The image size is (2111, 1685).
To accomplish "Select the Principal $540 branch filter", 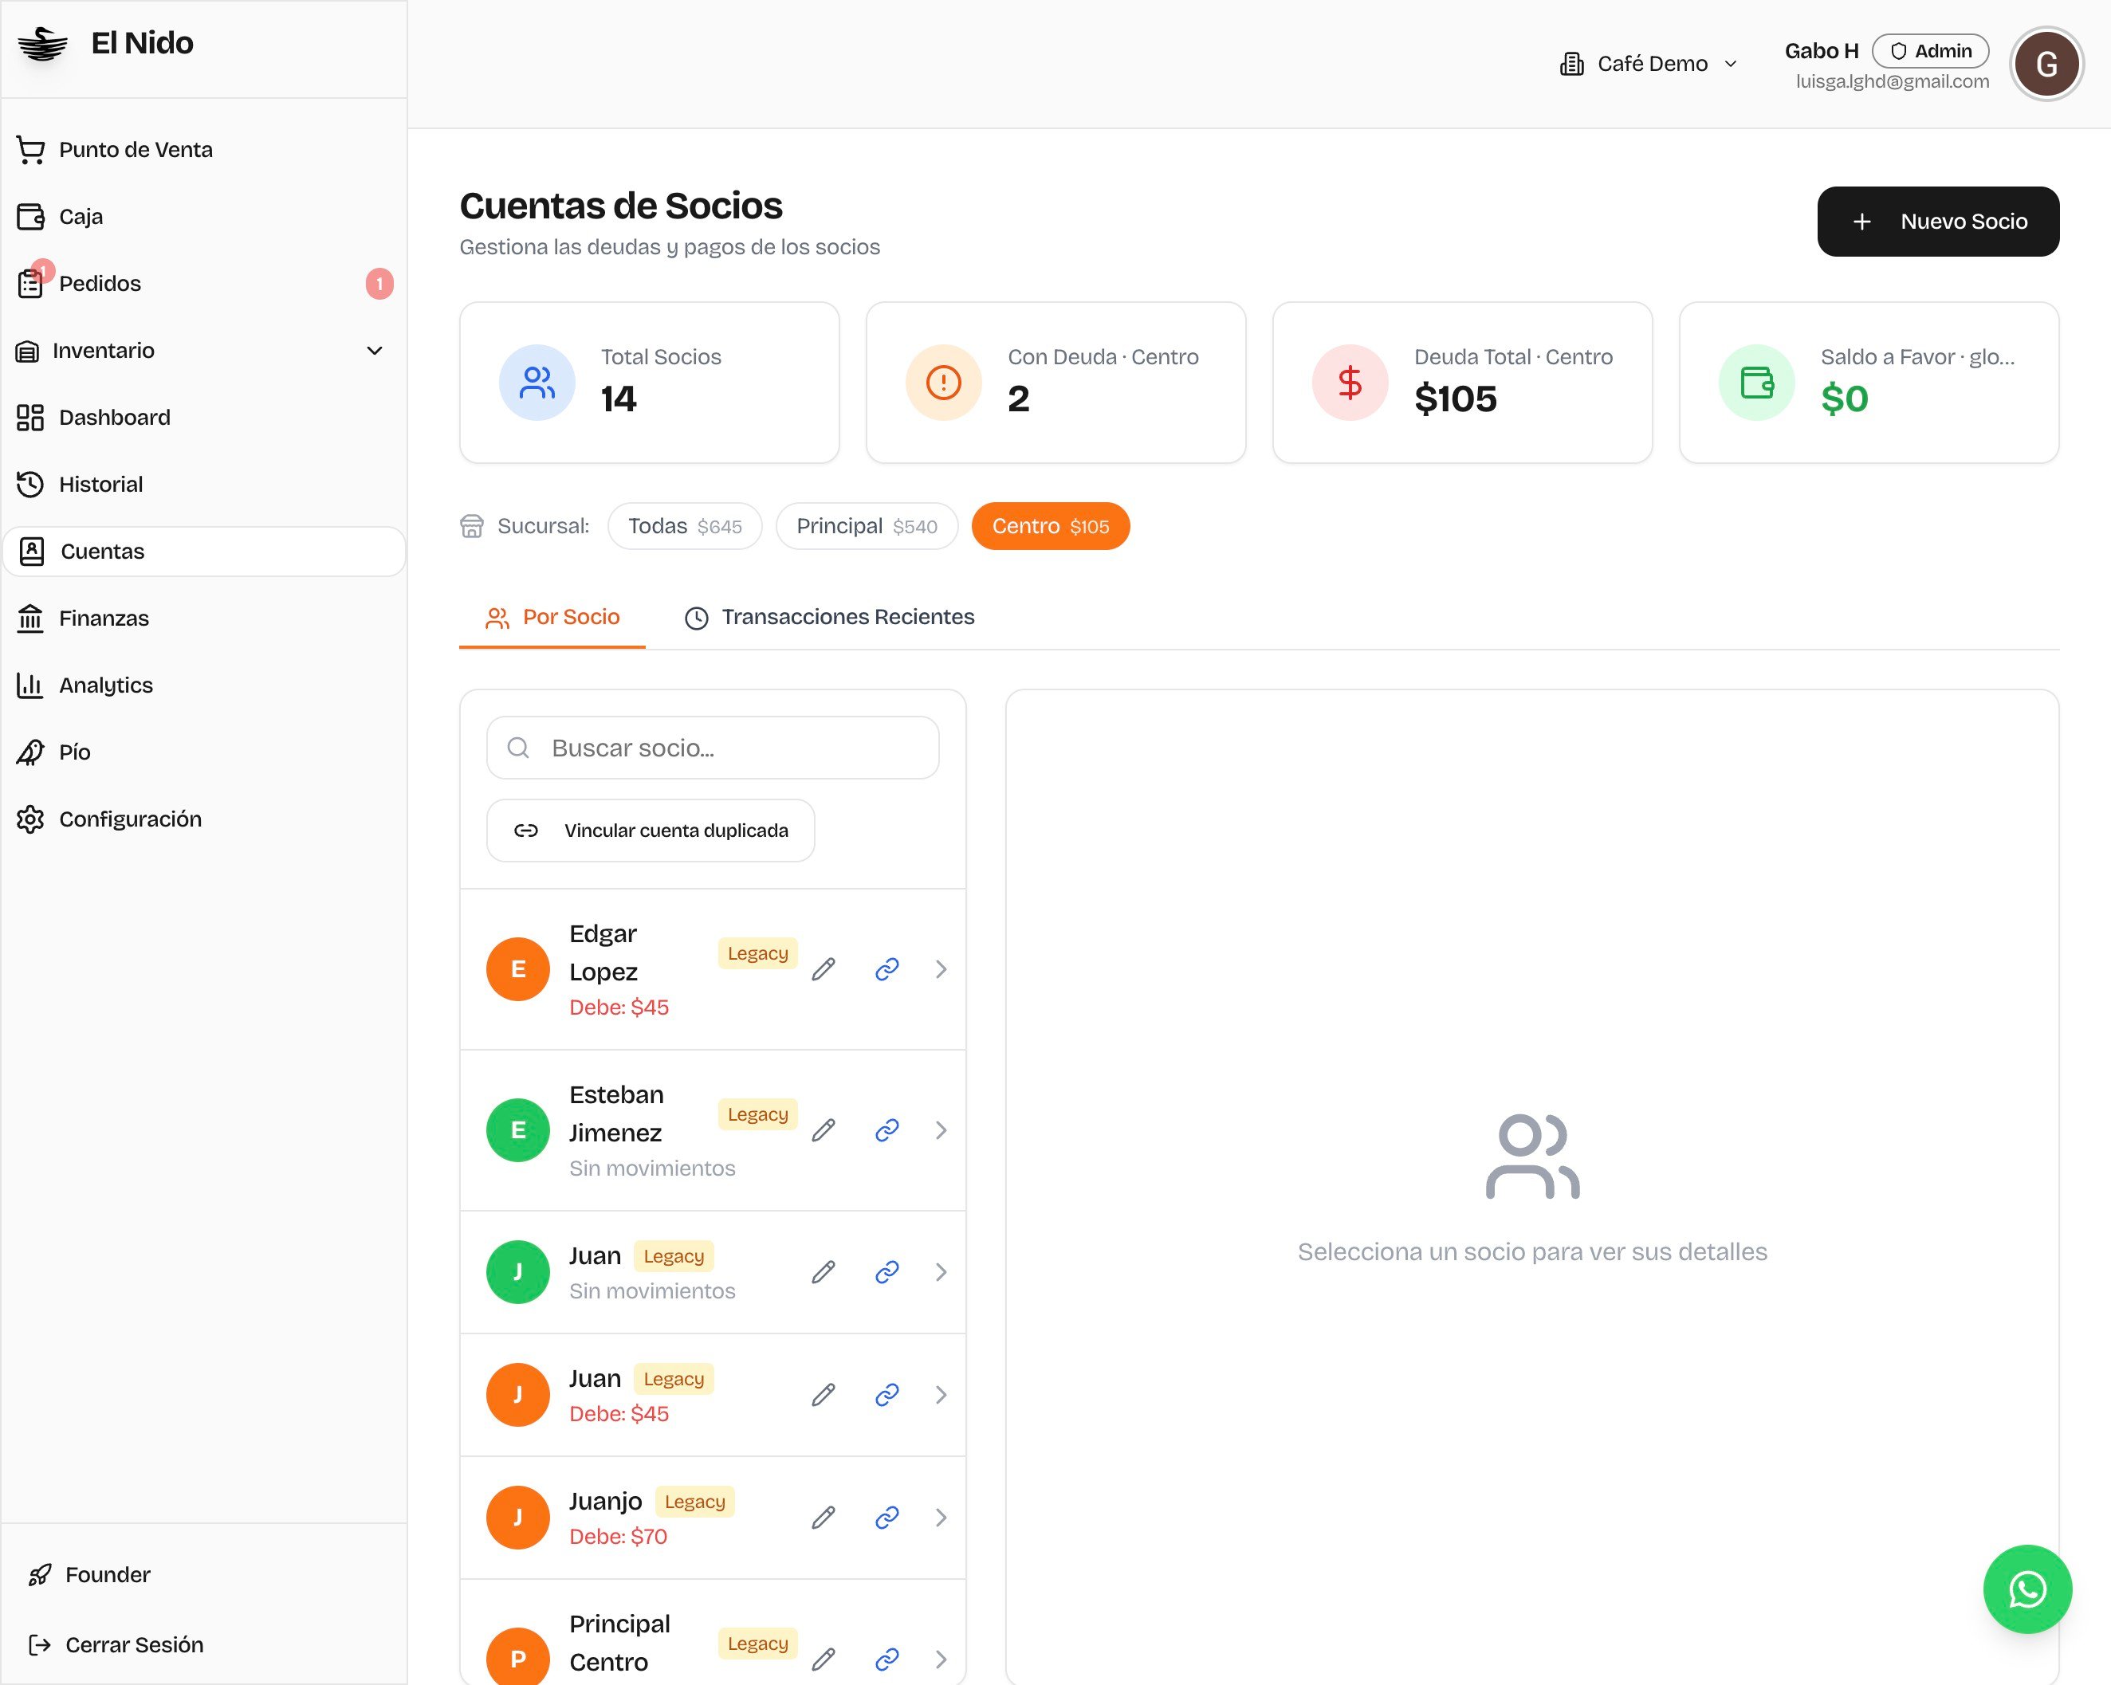I will click(867, 527).
